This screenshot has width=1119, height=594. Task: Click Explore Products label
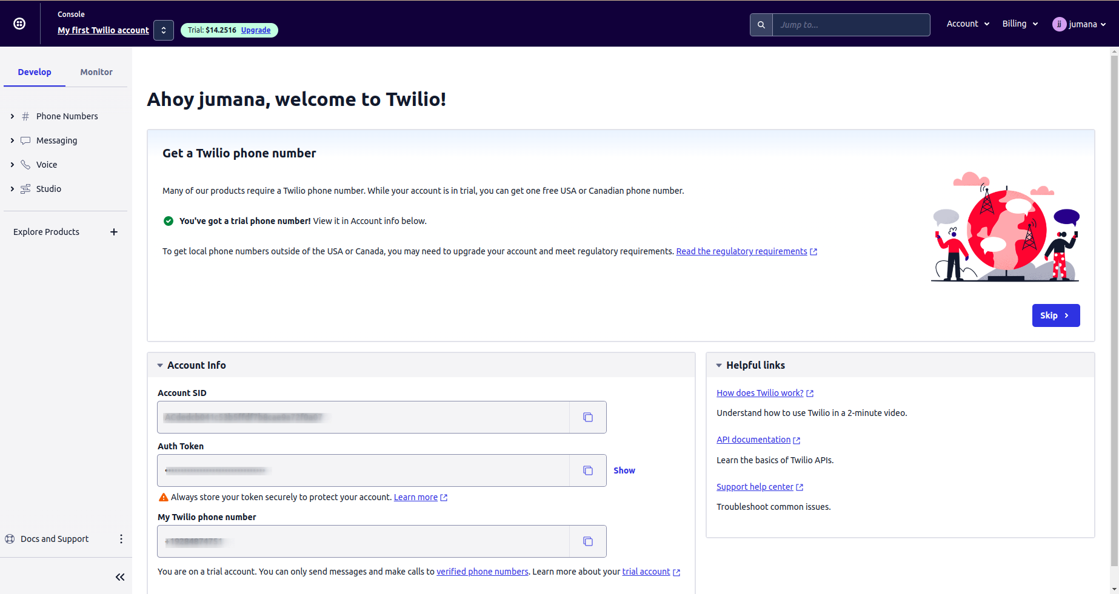[x=46, y=232]
